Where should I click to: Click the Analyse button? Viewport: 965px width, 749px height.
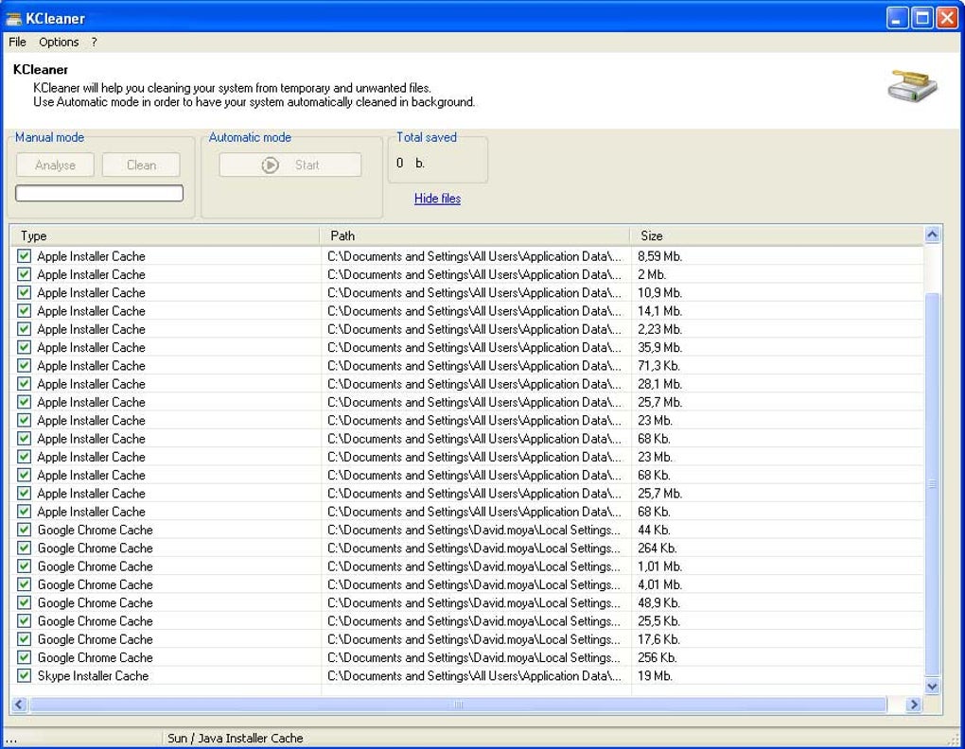pos(54,164)
